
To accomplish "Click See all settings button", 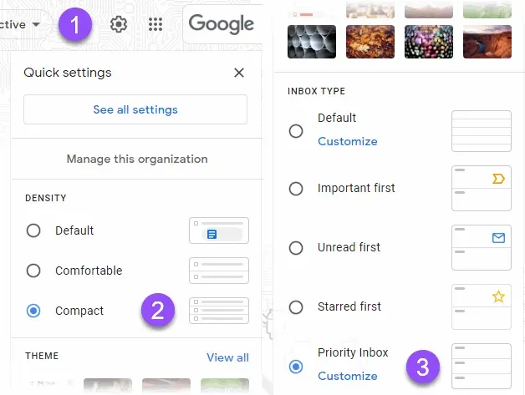I will tap(135, 109).
